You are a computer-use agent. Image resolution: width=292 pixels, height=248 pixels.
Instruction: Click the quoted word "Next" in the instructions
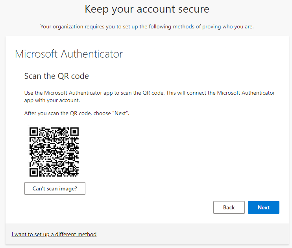tap(121, 113)
